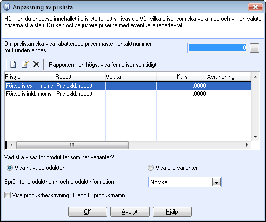Click the Delete price row X icon
This screenshot has width=266, height=222.
(36, 64)
